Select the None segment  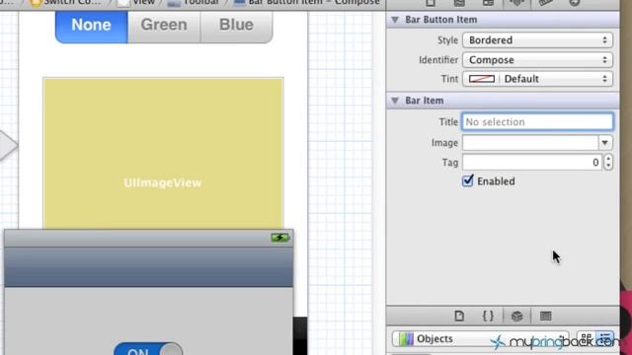(92, 26)
